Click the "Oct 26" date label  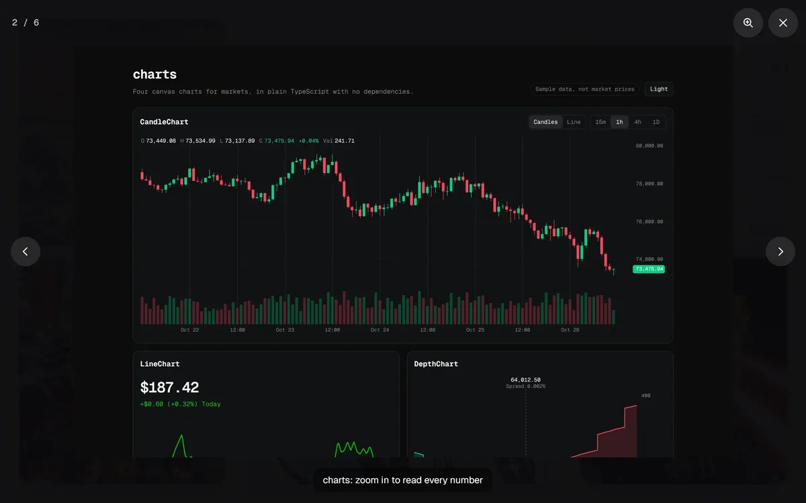tap(570, 330)
